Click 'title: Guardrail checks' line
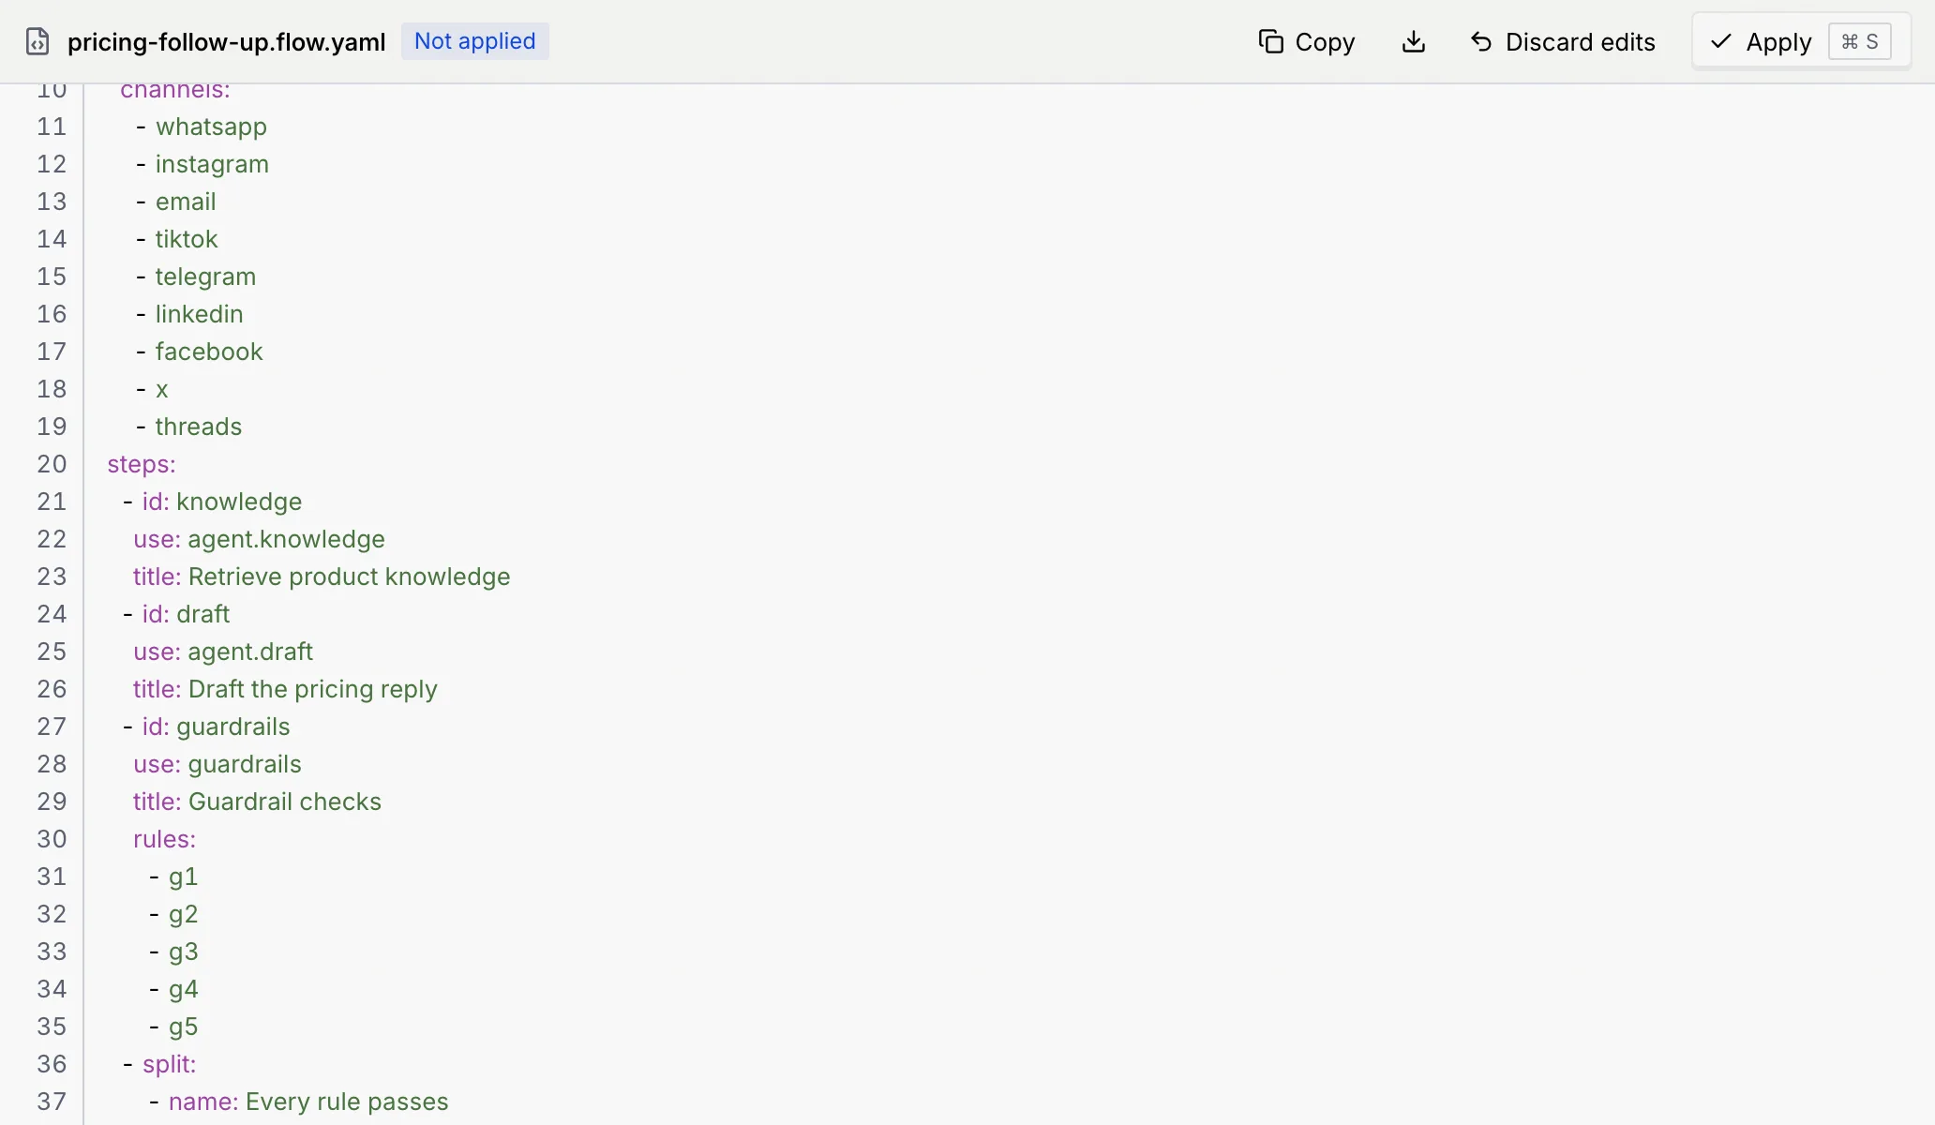Screen dimensions: 1935x1125 257,802
